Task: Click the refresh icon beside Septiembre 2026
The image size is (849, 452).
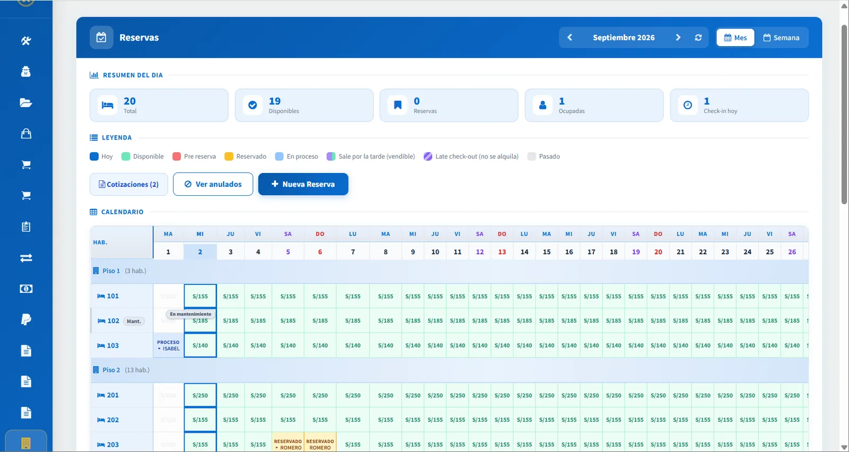Action: [698, 38]
